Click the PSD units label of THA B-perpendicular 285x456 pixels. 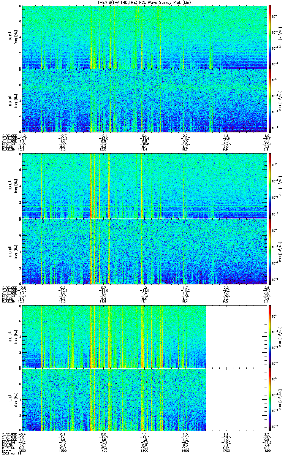(x=280, y=37)
